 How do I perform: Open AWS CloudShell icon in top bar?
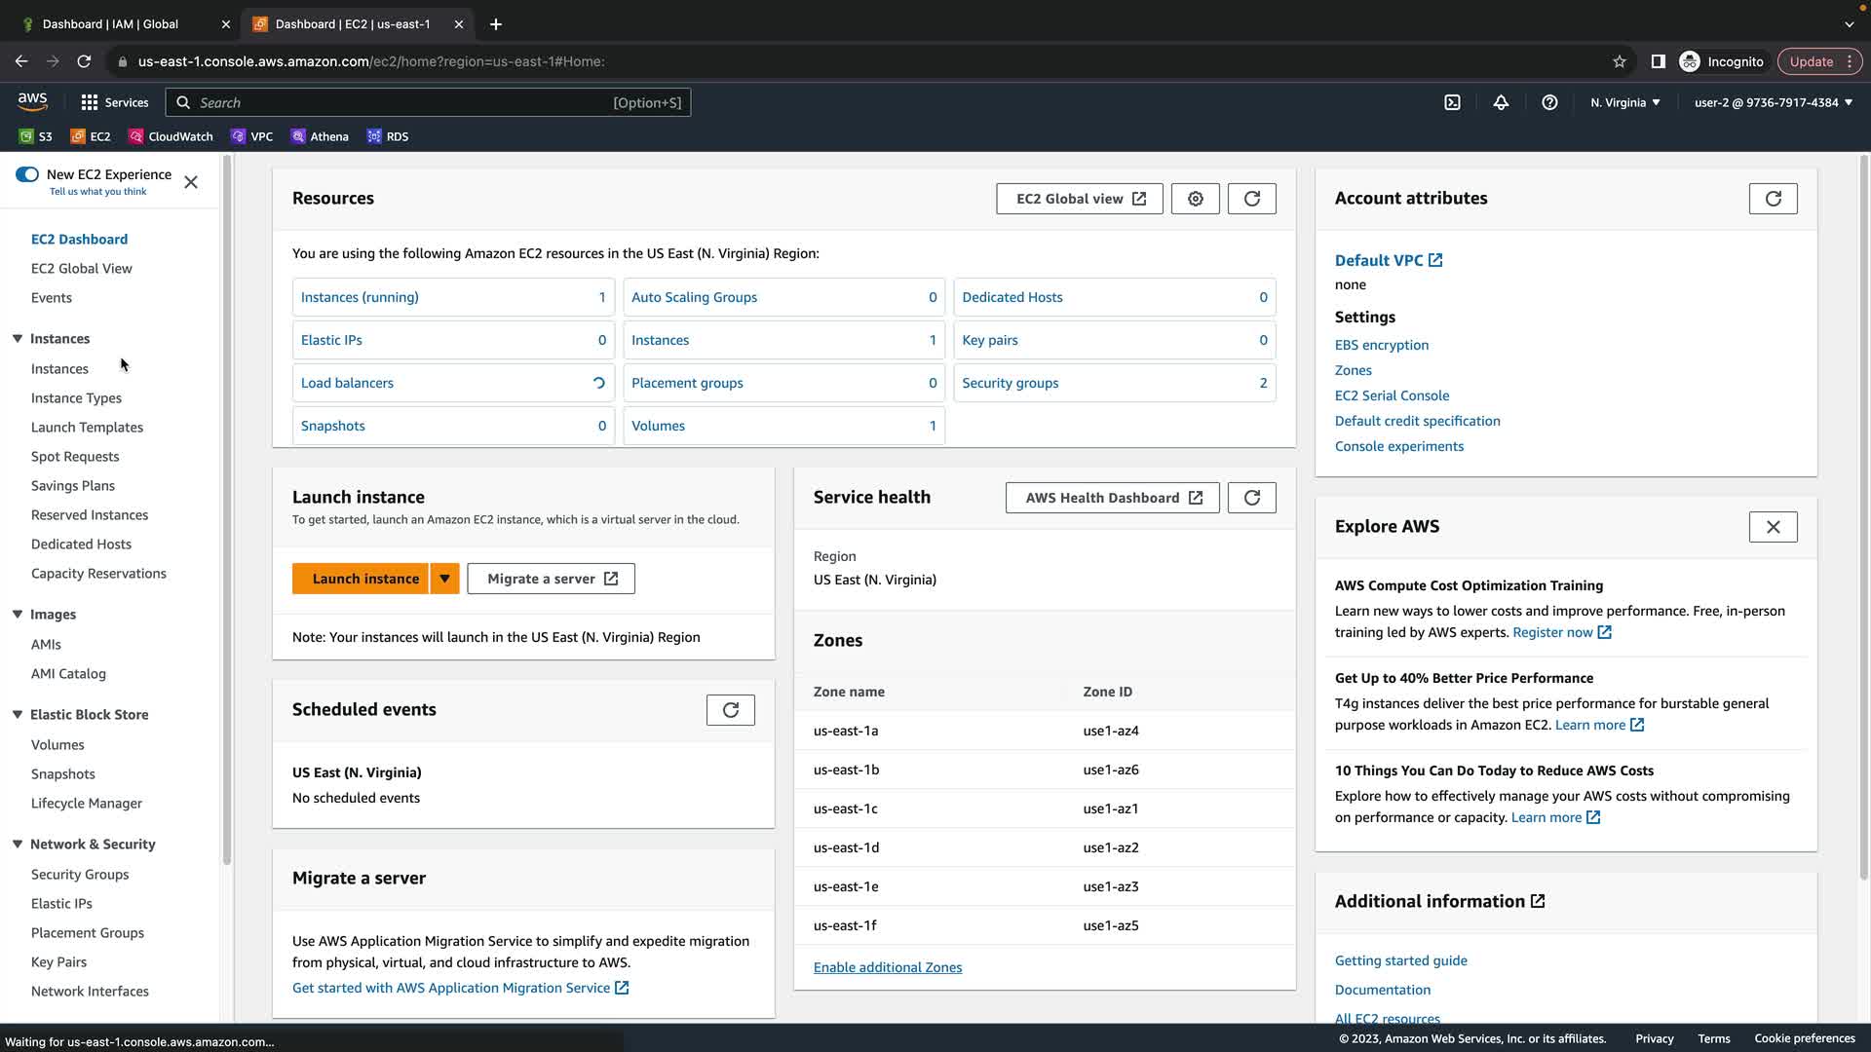tap(1452, 102)
